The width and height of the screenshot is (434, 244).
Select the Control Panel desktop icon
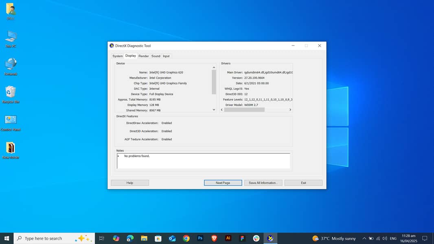pos(11,122)
